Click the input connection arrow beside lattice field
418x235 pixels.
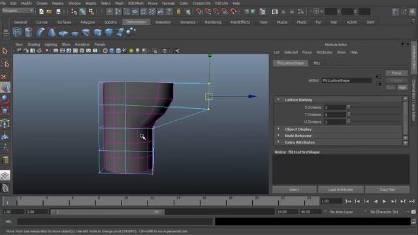click(378, 77)
